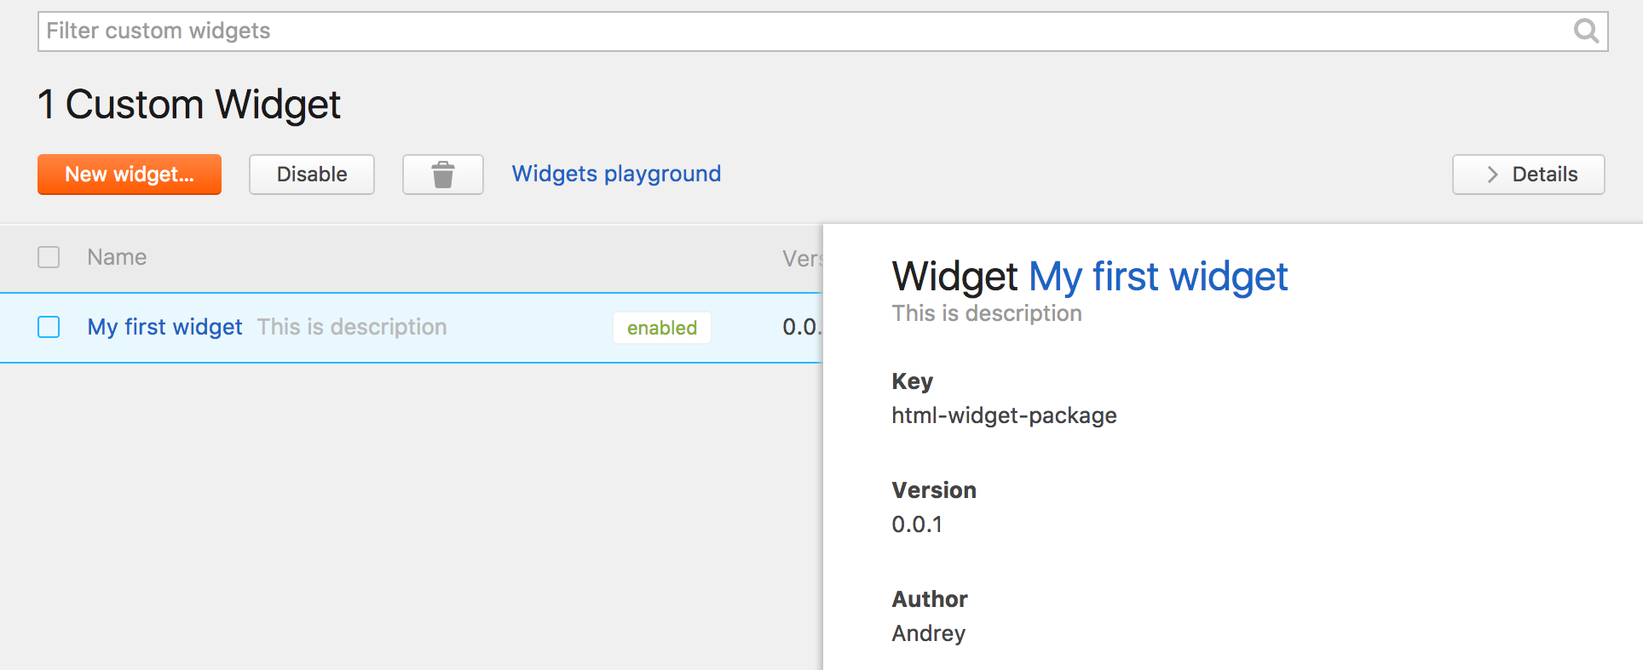Screen dimensions: 1643x670
Task: Click the enabled status badge
Action: [662, 328]
